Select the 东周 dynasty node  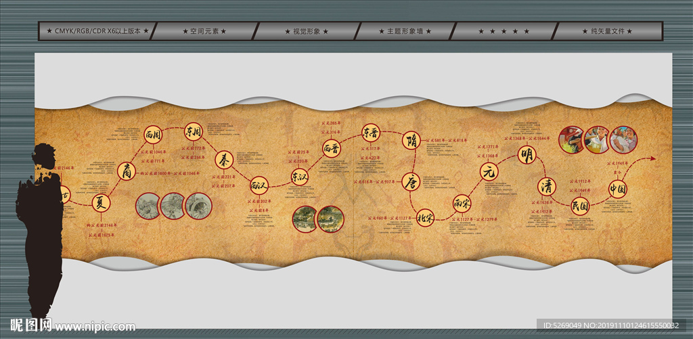point(193,131)
